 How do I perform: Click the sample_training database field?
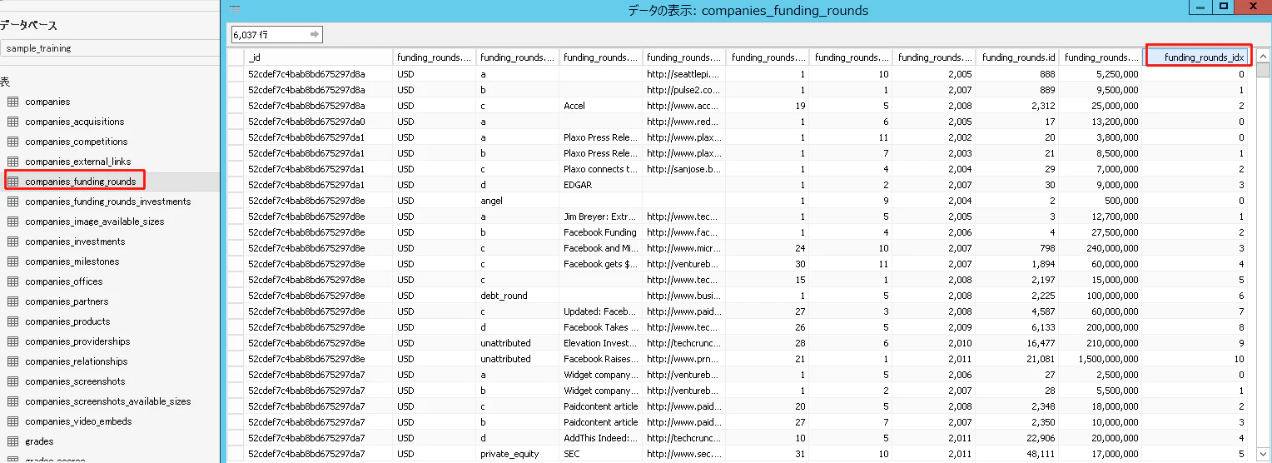pyautogui.click(x=108, y=48)
